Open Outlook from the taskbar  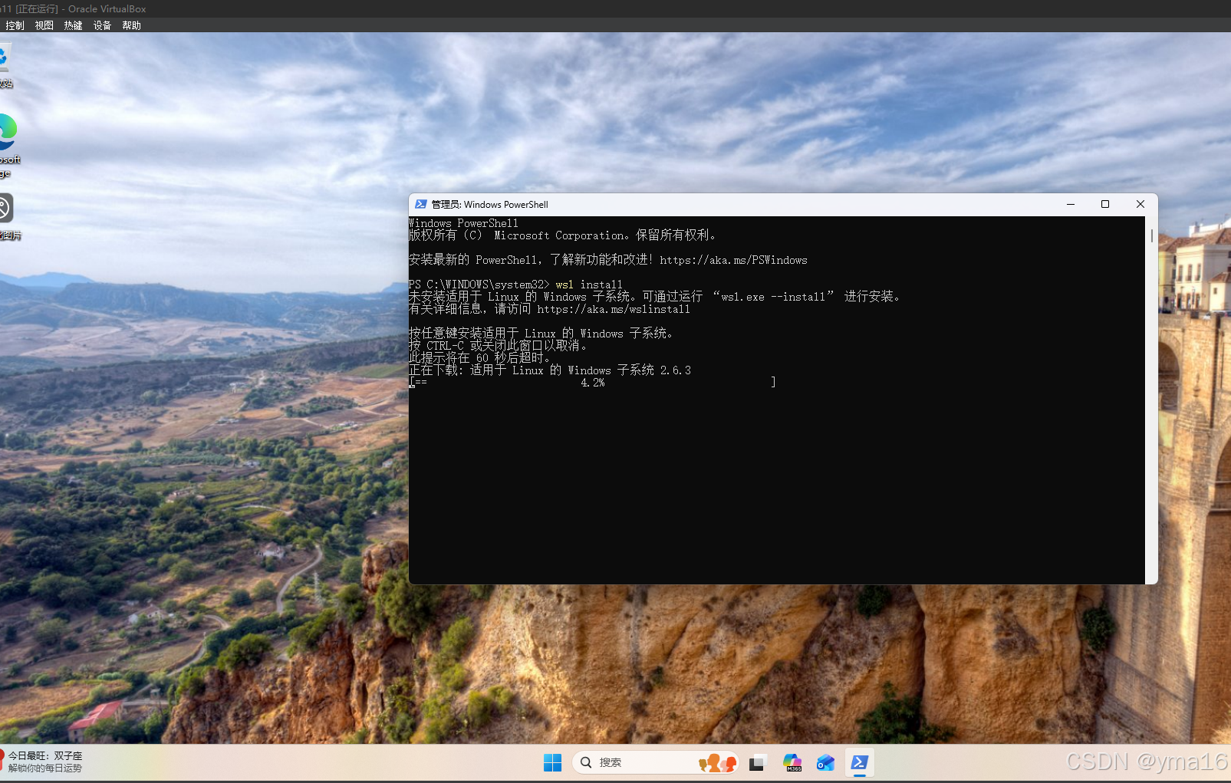(825, 762)
